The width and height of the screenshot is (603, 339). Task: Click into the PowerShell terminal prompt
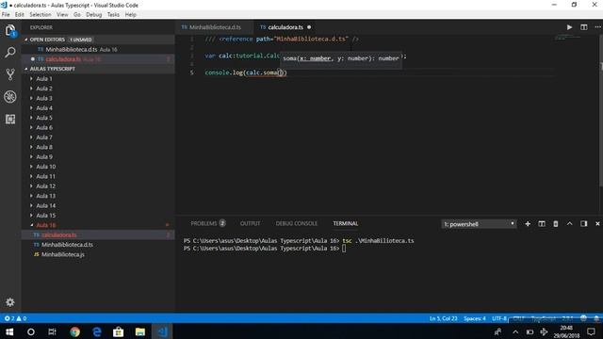tap(344, 249)
